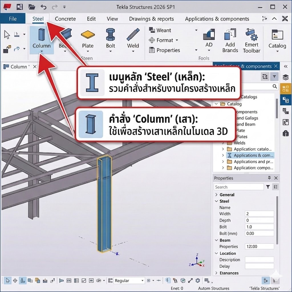Image resolution: width=292 pixels, height=292 pixels.
Task: Close the Column view tab
Action: point(35,67)
